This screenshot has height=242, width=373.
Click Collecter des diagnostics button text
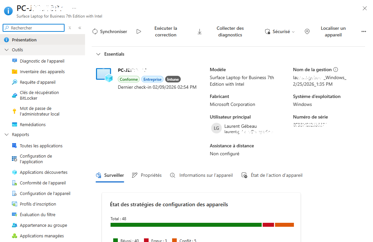230,32
